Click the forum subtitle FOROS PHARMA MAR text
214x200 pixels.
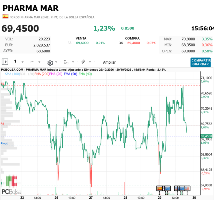tap(52, 17)
